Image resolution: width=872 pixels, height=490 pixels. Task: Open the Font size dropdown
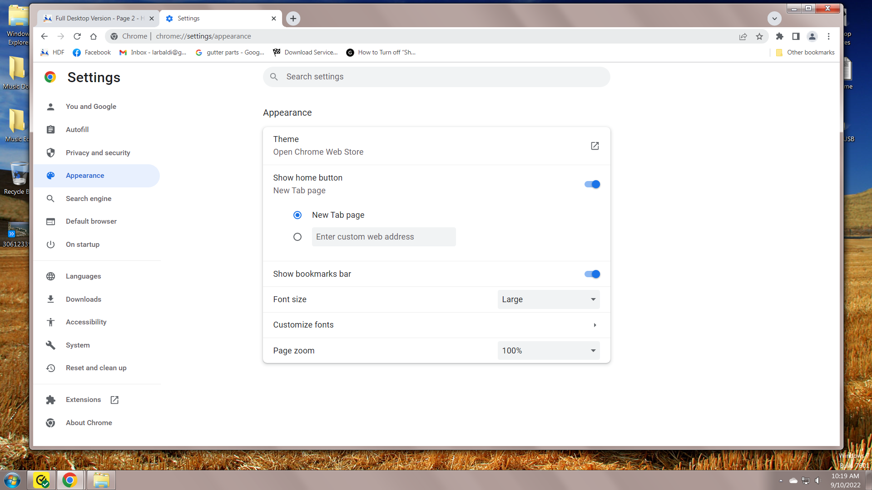[548, 299]
